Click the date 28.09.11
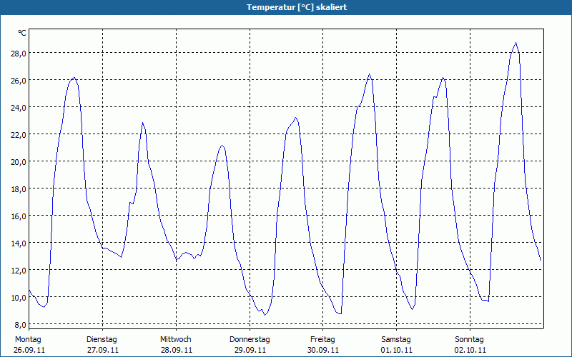The image size is (572, 357). point(177,351)
